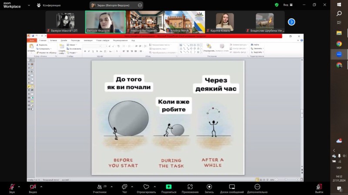
Task: Open the Переходы ribbon tab
Action: [x=75, y=40]
